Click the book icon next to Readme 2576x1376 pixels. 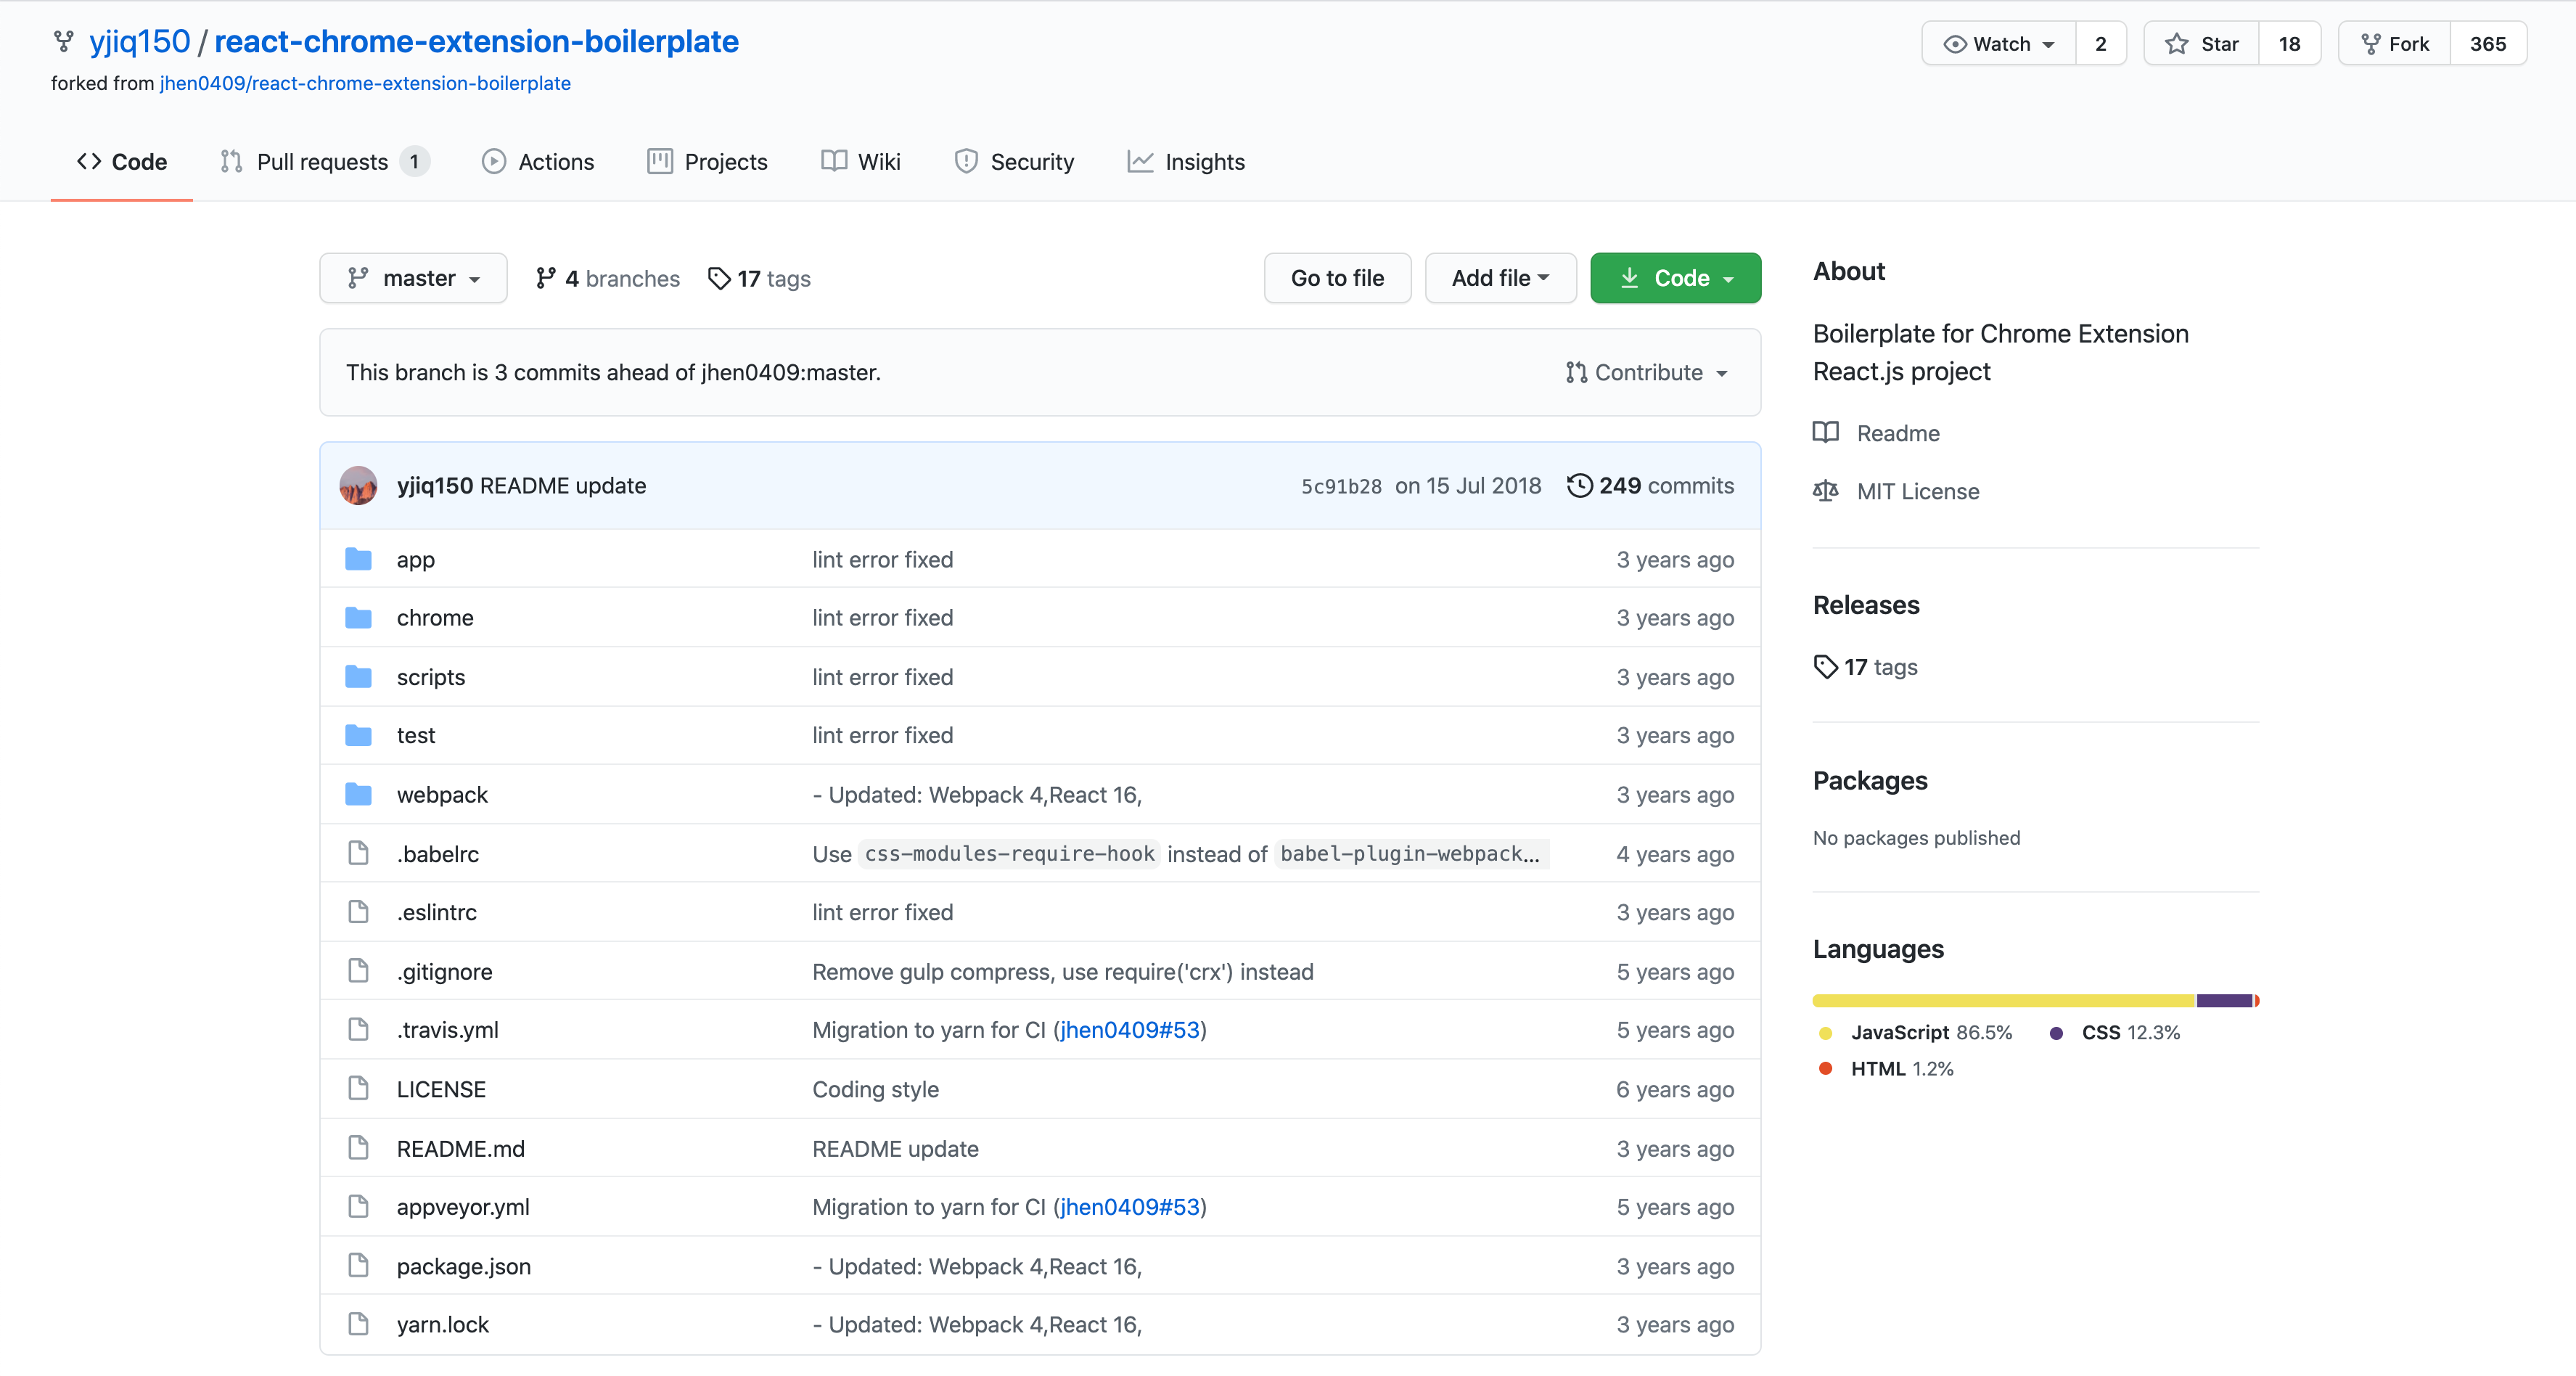(x=1826, y=433)
